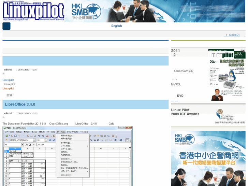Click the Copy icon beside the scissors

51,136
